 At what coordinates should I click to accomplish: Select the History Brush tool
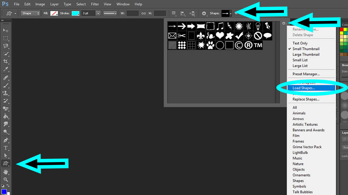(6, 101)
